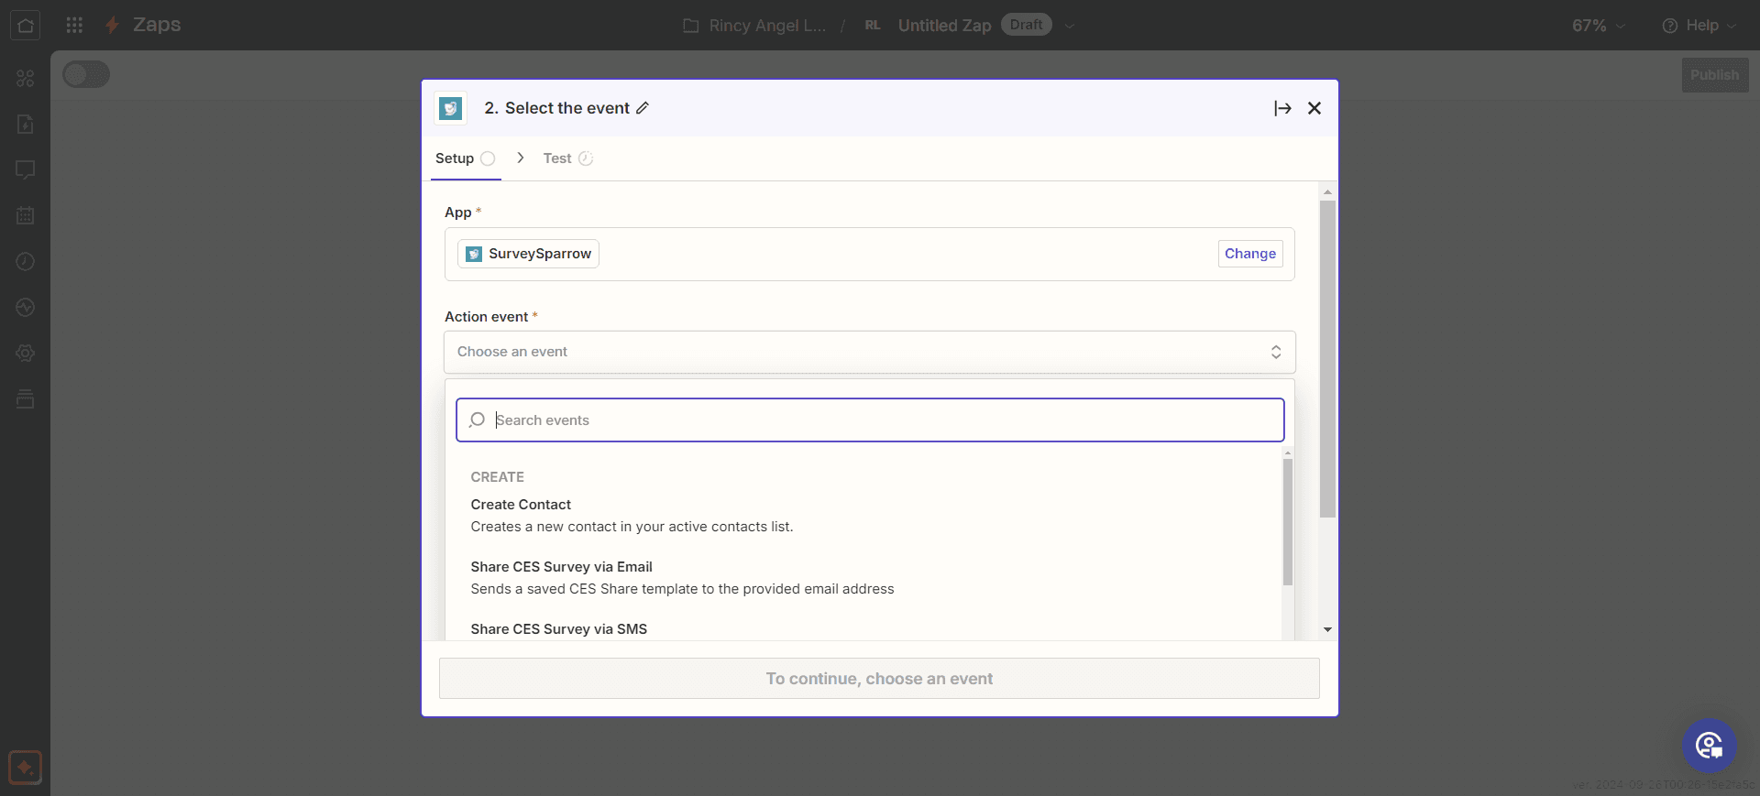Open the apps grid icon

(x=74, y=25)
